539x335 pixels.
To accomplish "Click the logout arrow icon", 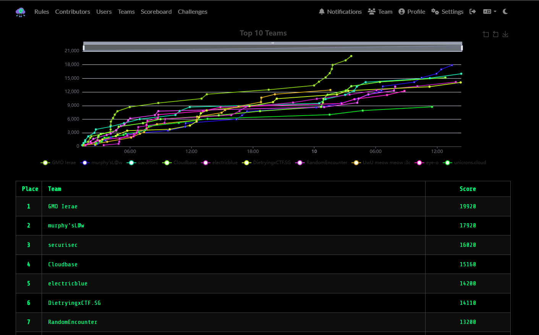I will click(473, 12).
